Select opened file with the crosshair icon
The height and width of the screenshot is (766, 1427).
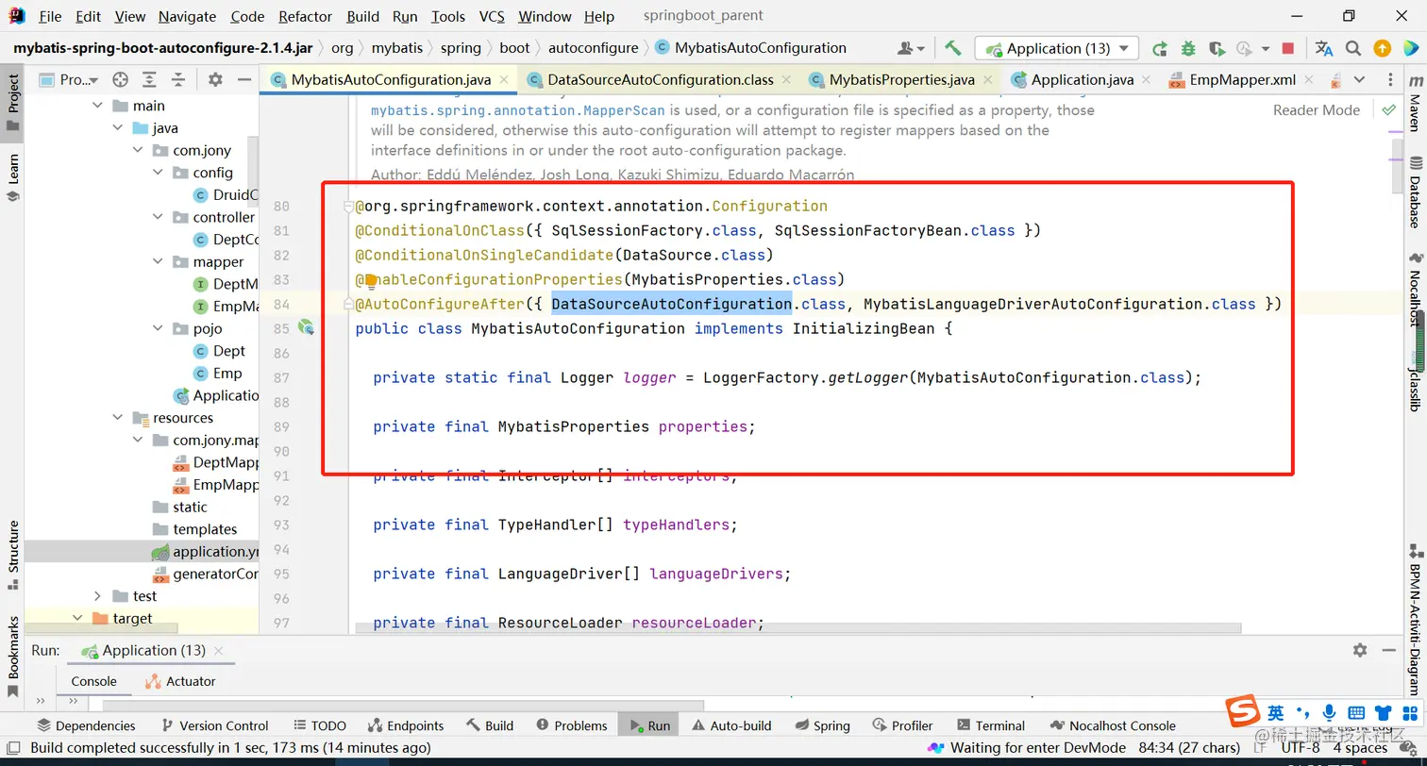click(x=120, y=79)
